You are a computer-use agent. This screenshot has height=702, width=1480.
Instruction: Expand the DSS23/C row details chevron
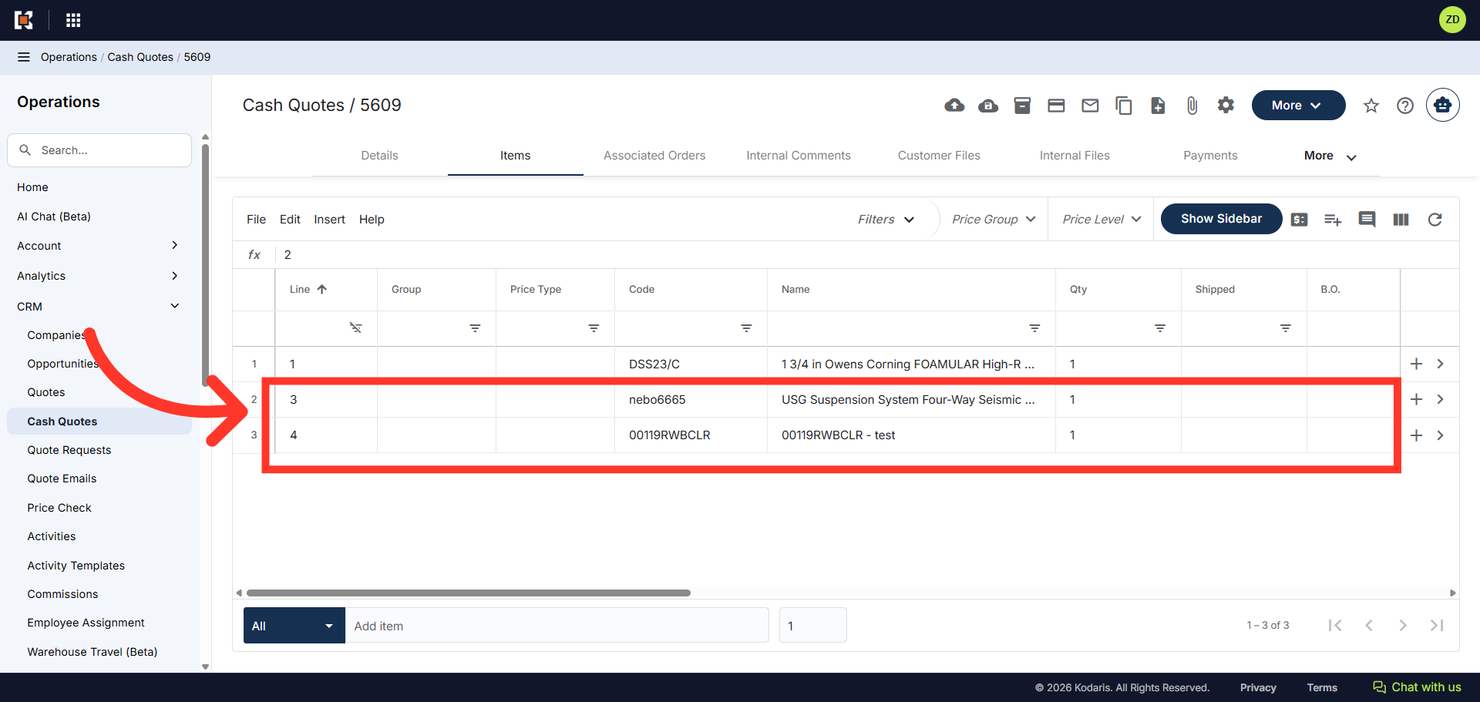pos(1440,364)
